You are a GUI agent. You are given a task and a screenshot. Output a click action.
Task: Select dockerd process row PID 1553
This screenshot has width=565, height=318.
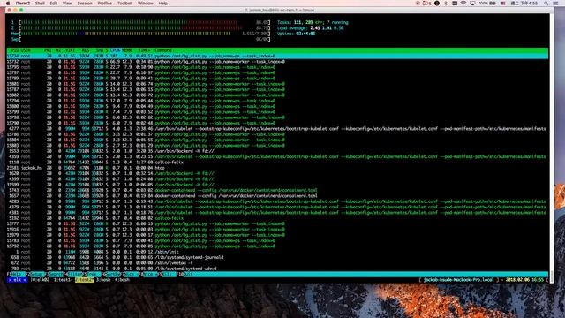coord(277,151)
